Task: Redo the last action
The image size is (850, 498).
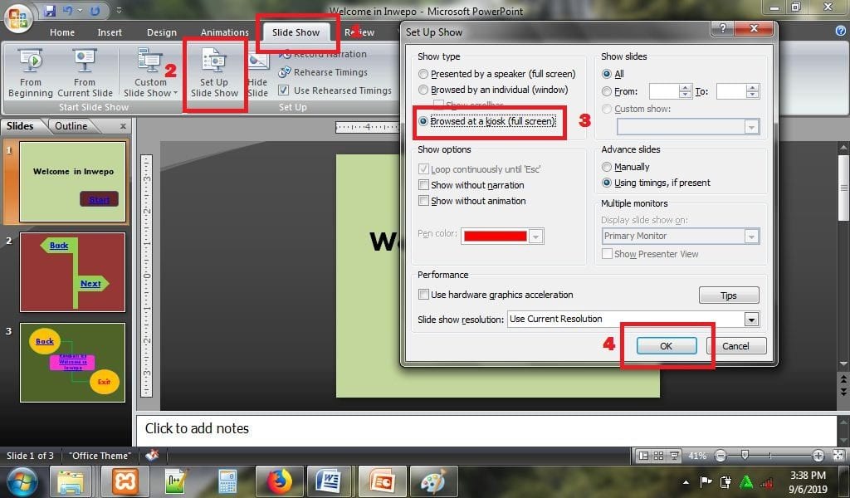Action: pyautogui.click(x=95, y=10)
